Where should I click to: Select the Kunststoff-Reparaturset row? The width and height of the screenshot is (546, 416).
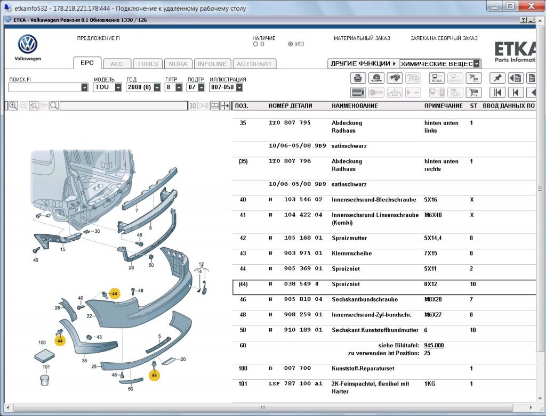coord(384,372)
